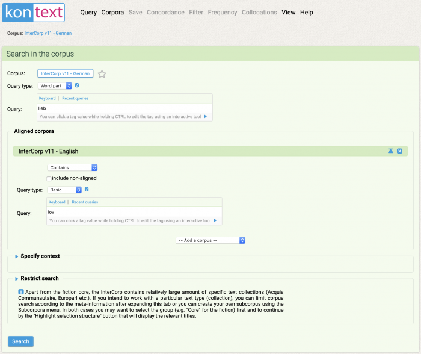Open the Contains dropdown

(72, 167)
